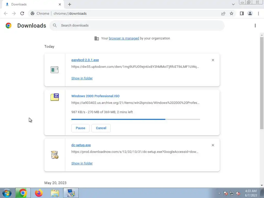Cancel the Windows 2000 ISO download
The image size is (264, 198).
coord(101,128)
